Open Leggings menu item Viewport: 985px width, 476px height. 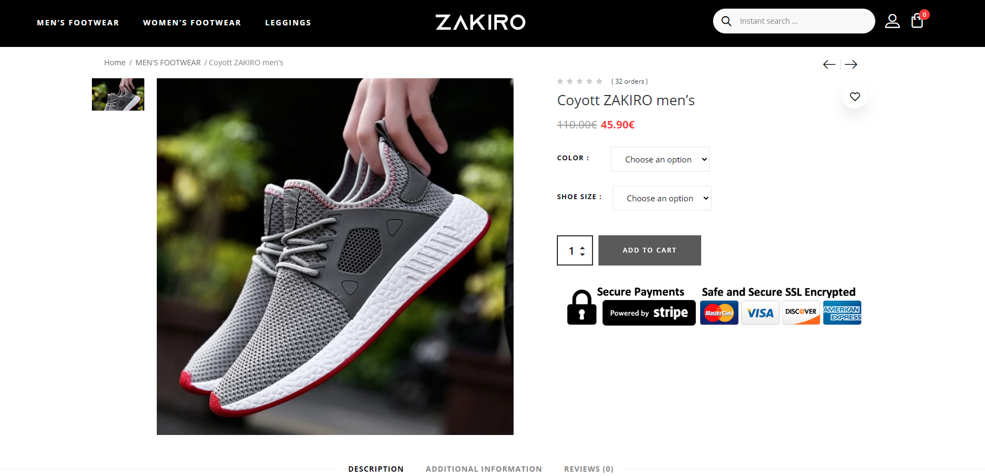288,23
